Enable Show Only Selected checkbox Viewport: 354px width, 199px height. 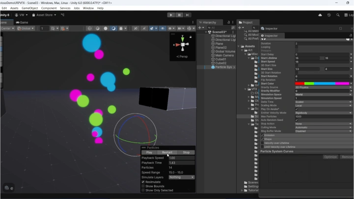[x=143, y=190]
